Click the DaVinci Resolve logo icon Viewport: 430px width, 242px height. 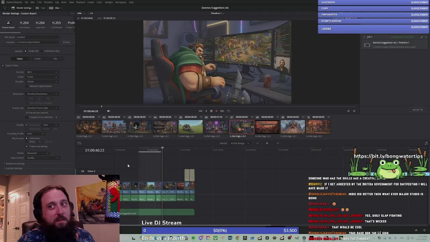click(2, 2)
